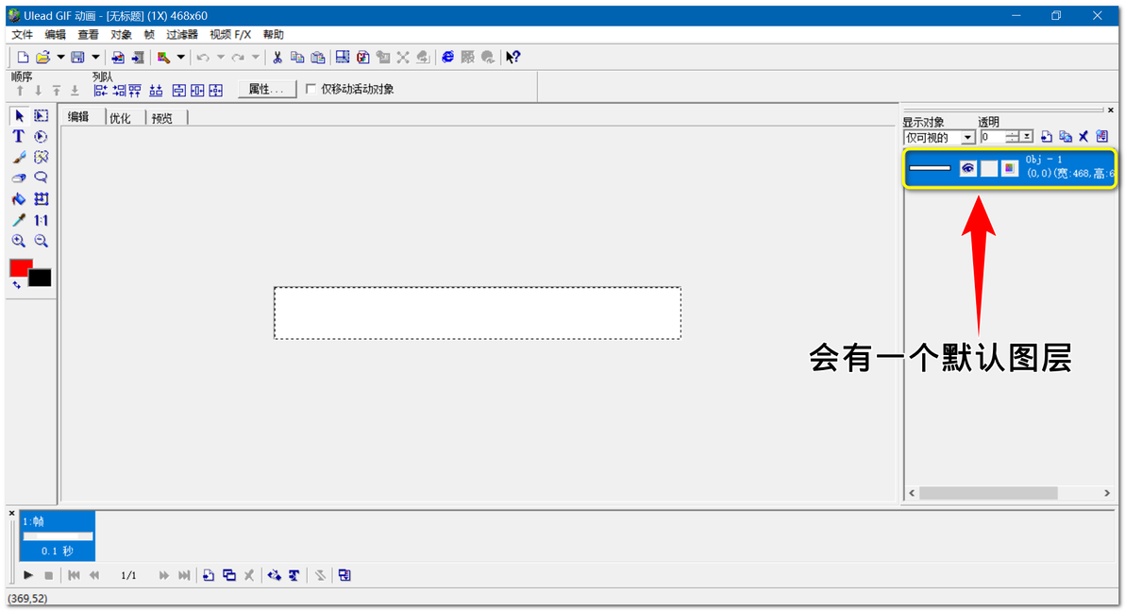Open the transparency 透明 dropdown arrow

tap(1028, 136)
